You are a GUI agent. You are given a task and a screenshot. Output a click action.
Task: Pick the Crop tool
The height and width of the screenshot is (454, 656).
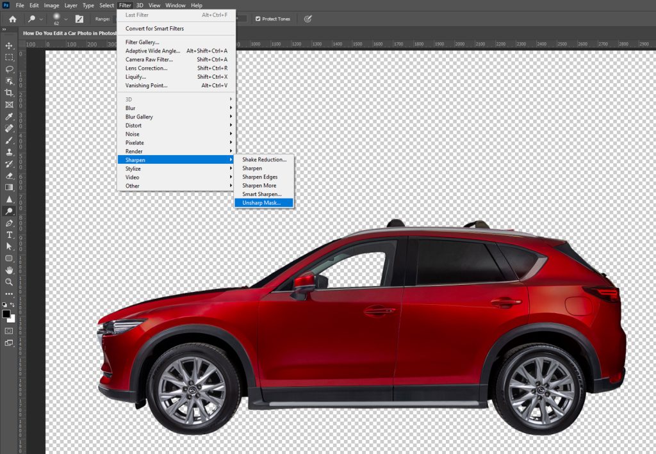(9, 93)
